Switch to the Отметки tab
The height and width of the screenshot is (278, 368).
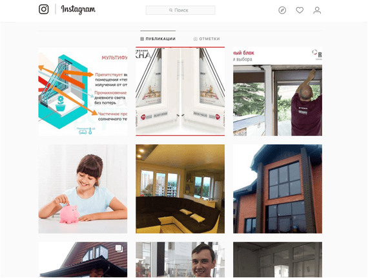pos(207,39)
